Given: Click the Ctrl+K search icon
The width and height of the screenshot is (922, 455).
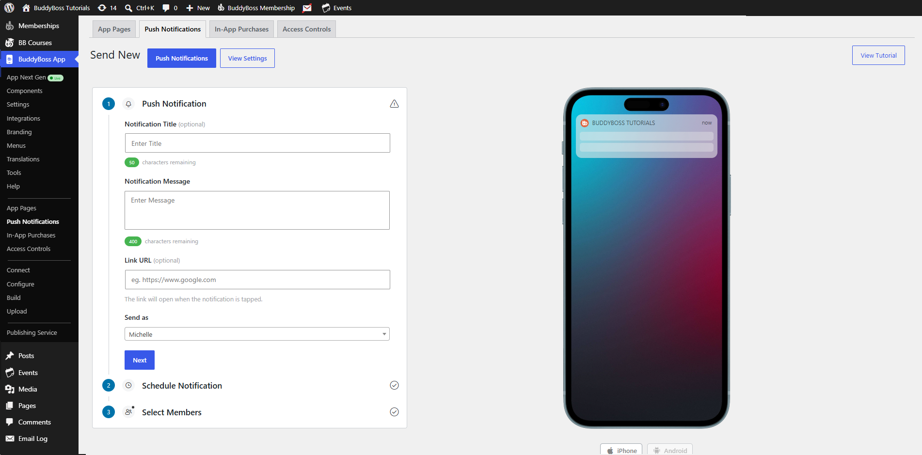Looking at the screenshot, I should coord(128,8).
